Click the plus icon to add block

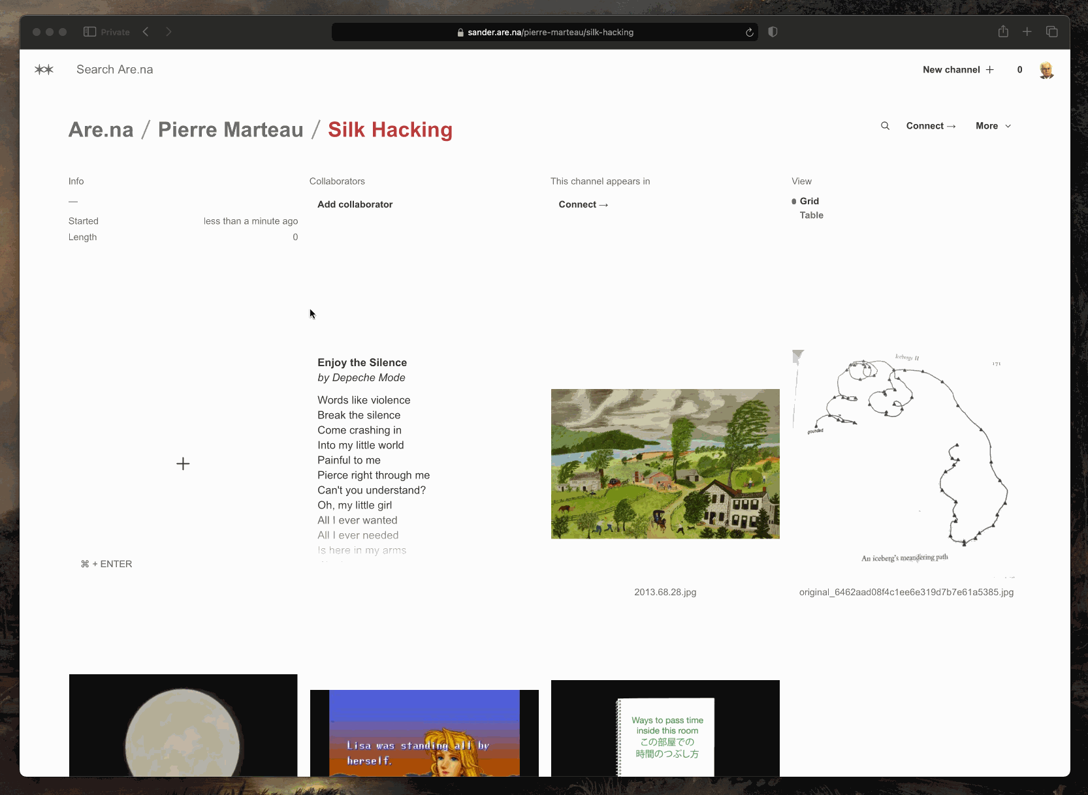tap(183, 464)
